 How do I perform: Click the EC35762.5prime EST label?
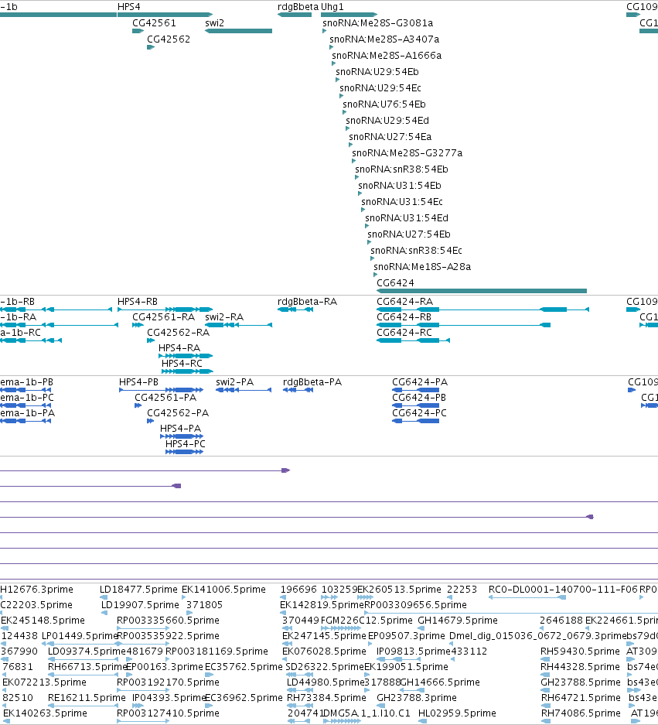coord(244,667)
